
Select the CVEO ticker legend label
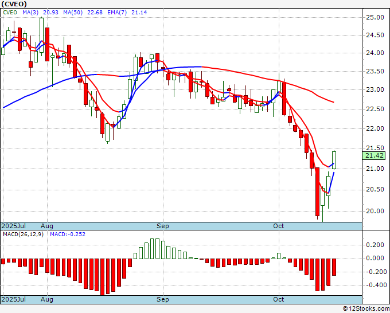click(11, 12)
